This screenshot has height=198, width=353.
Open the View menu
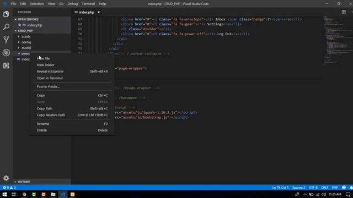coord(51,4)
